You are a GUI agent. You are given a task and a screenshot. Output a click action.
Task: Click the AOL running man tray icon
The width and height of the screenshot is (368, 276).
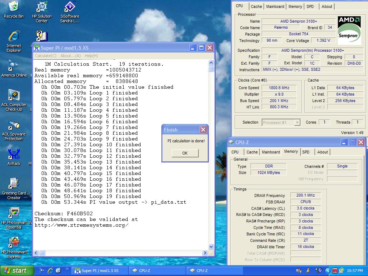click(308, 271)
